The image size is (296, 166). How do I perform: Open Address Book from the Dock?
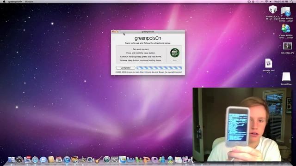click(x=51, y=160)
